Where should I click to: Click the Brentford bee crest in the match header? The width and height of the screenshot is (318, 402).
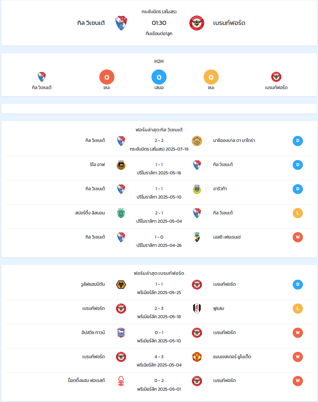point(197,23)
